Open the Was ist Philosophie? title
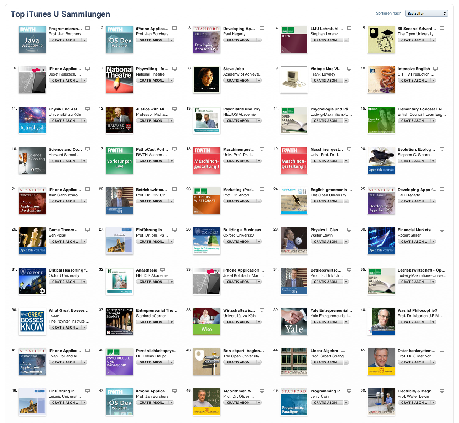459x423 pixels. (417, 310)
